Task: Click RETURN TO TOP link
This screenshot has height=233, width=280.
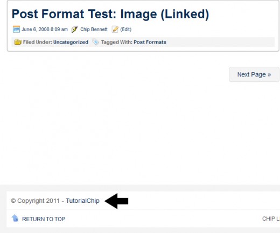Action: pos(44,219)
